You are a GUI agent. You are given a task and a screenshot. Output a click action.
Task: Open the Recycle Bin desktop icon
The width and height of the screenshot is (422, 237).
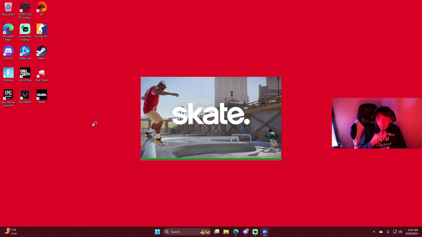tap(8, 9)
